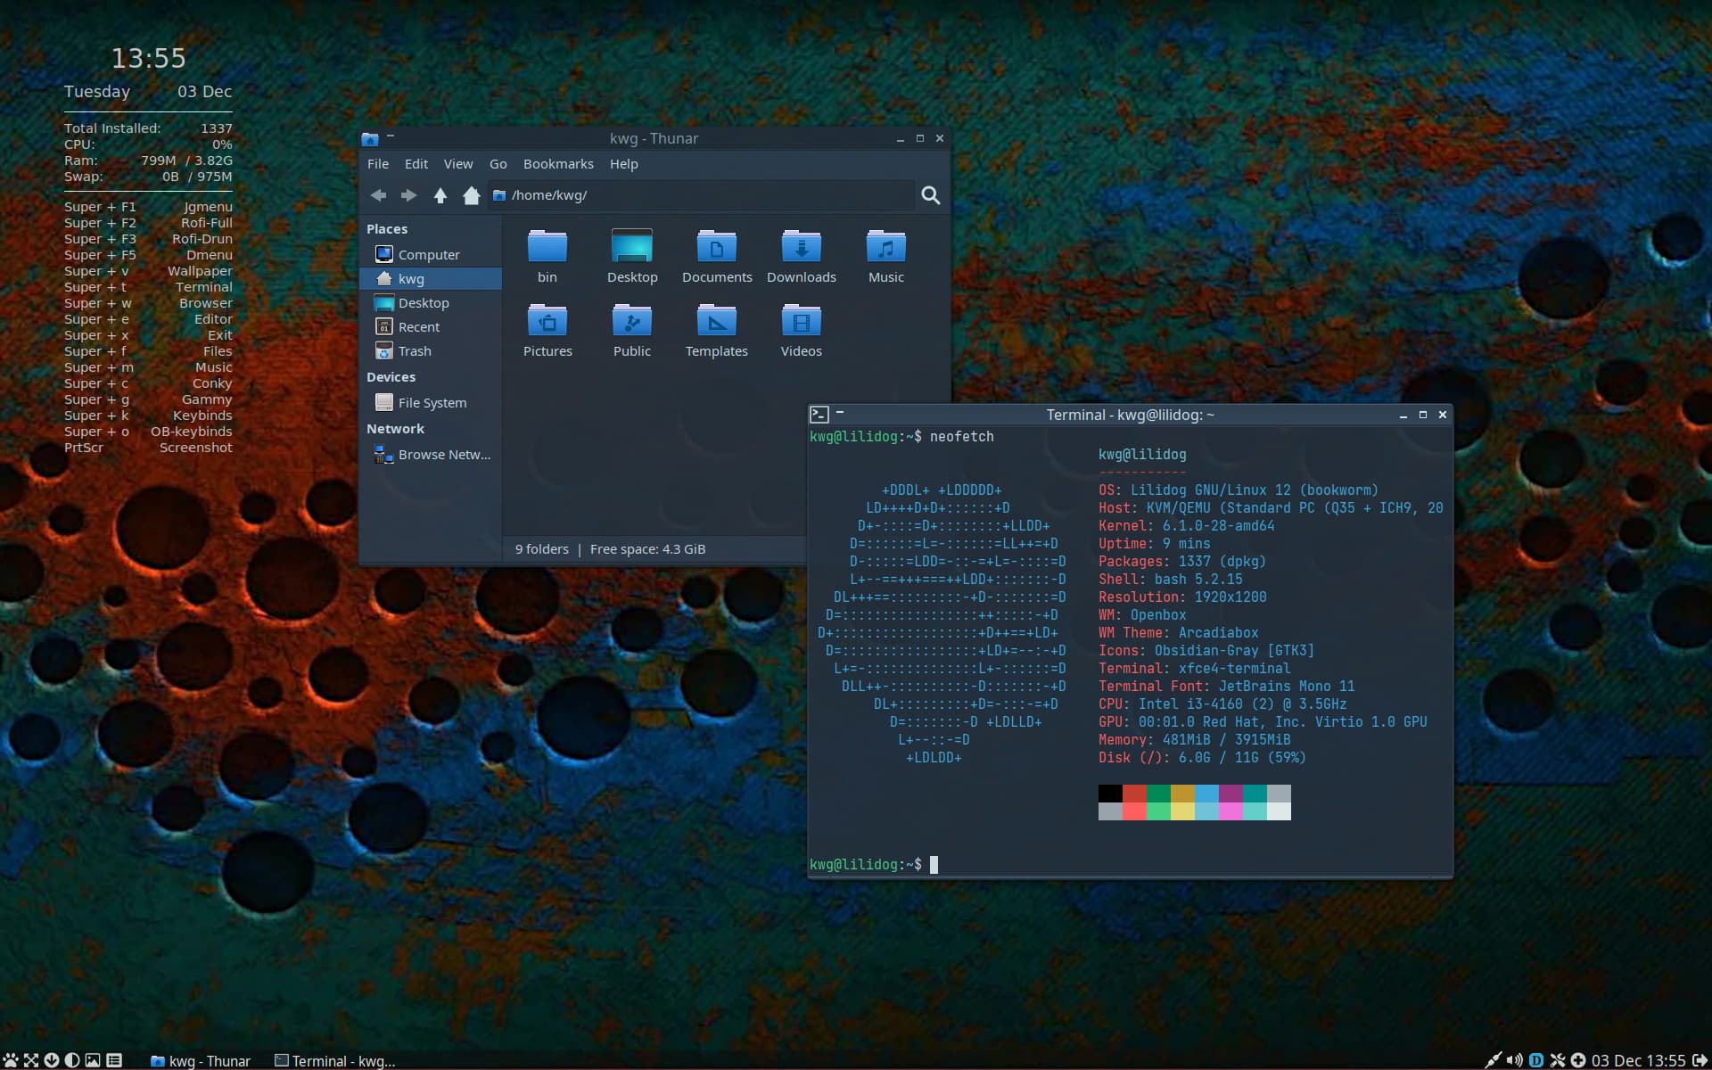Open the Go menu in Thunar
This screenshot has width=1712, height=1070.
click(x=498, y=164)
